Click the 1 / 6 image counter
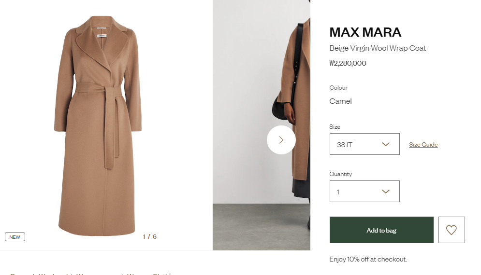Viewport: 481px width, 275px height. 149,236
